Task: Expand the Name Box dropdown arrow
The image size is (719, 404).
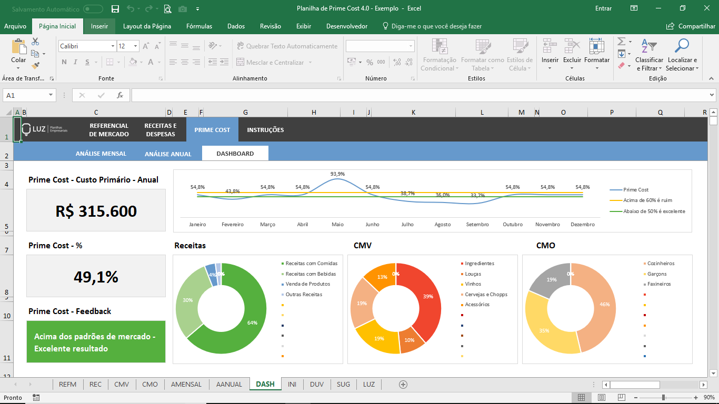Action: [x=51, y=95]
